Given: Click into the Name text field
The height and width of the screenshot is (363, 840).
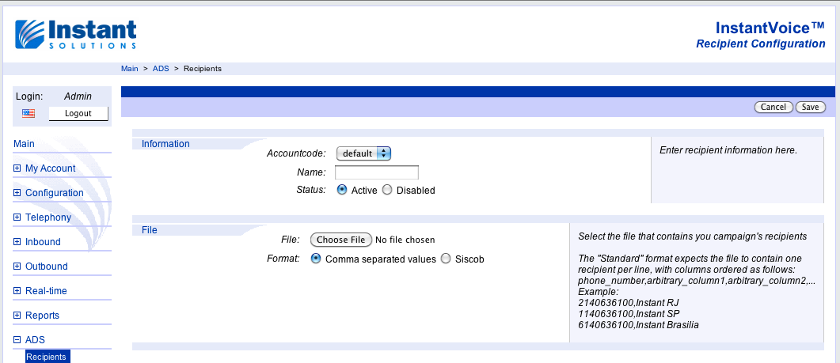Looking at the screenshot, I should coord(376,172).
